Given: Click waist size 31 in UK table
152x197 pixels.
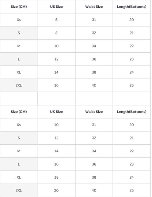Looking at the screenshot, I should pyautogui.click(x=94, y=125).
